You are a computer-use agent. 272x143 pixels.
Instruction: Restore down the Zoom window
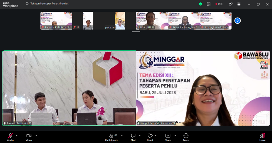(258, 4)
